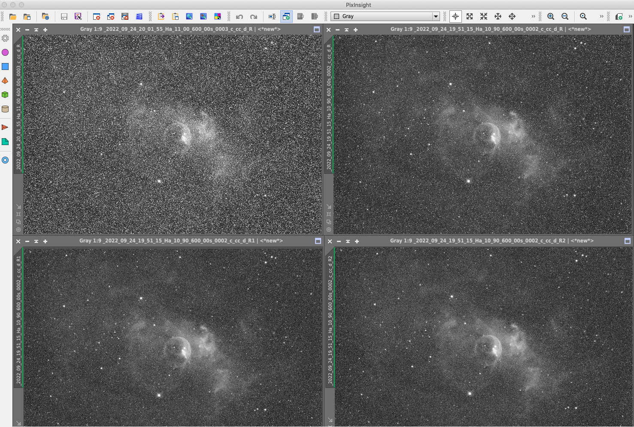Click the gear icon in the left sidebar

pyautogui.click(x=5, y=38)
